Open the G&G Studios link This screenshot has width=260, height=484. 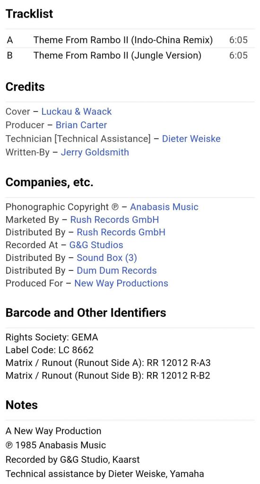tap(96, 245)
